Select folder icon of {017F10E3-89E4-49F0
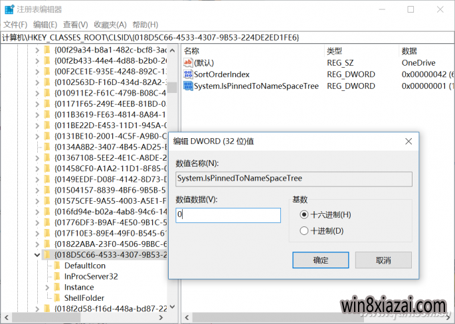Viewport: 455px width, 324px height. coord(47,233)
